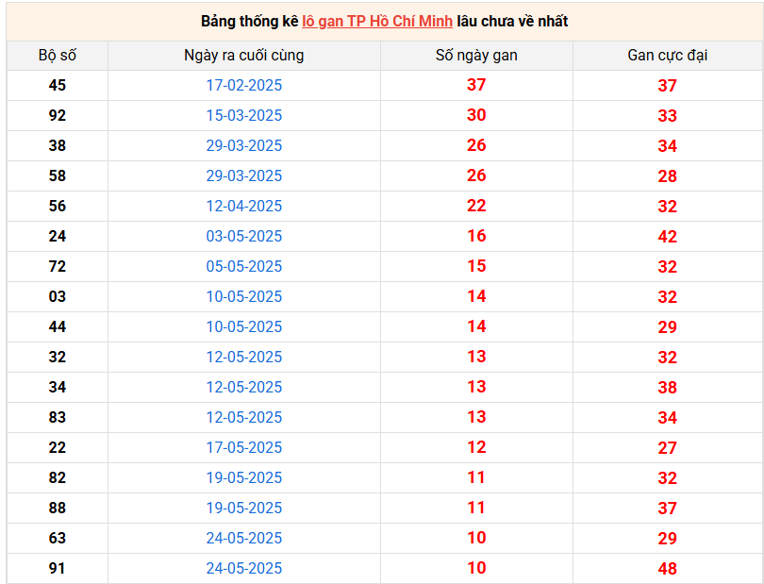Select number 45 in the Bộ số column

[x=58, y=85]
